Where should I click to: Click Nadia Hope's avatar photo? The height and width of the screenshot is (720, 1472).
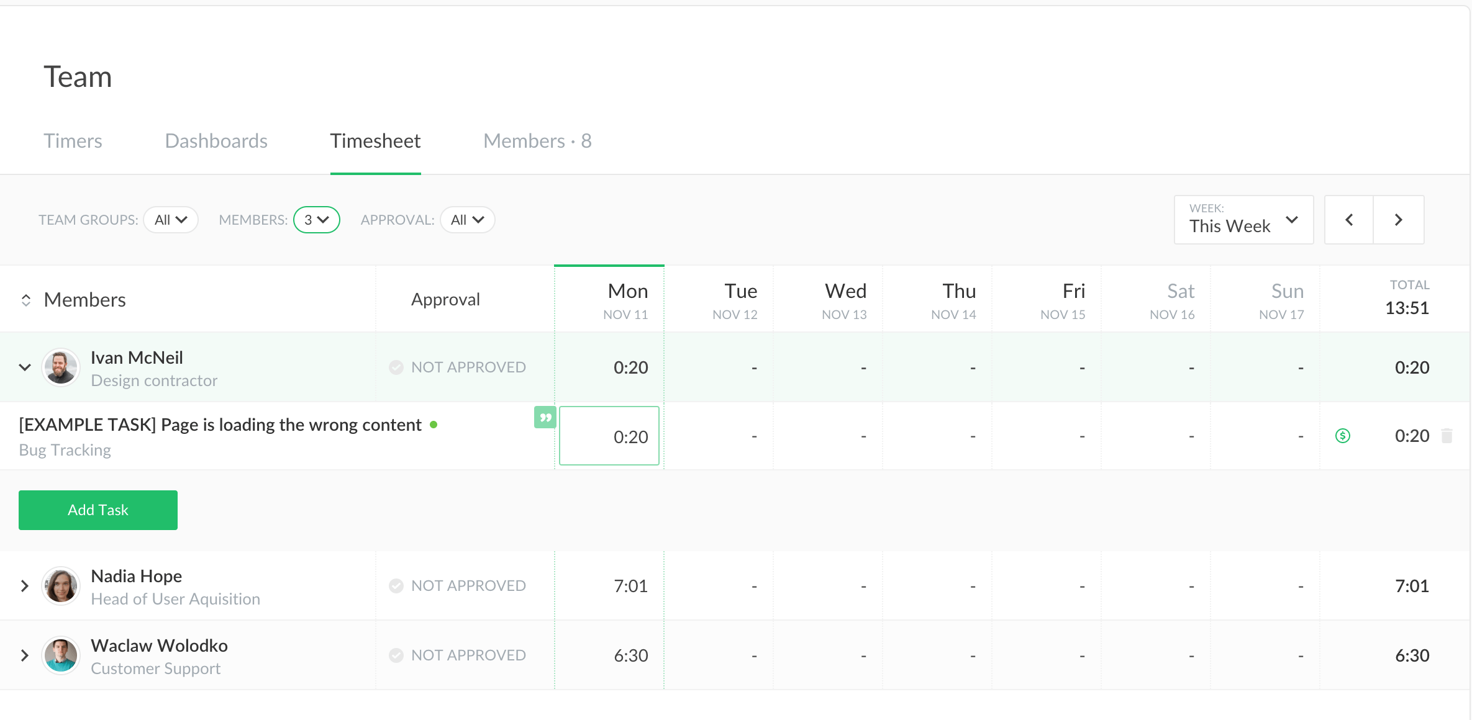(61, 586)
